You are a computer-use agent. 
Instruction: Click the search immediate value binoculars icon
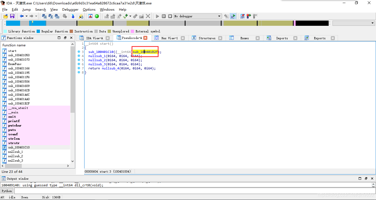tap(44, 16)
